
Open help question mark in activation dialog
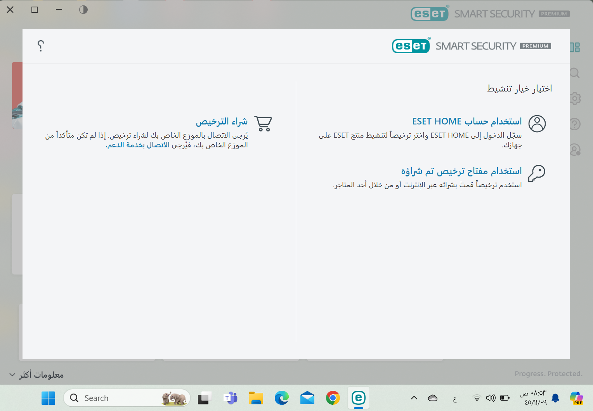(41, 46)
